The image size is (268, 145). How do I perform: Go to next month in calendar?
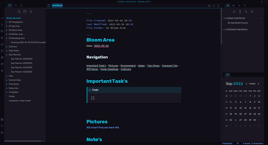(x=258, y=84)
